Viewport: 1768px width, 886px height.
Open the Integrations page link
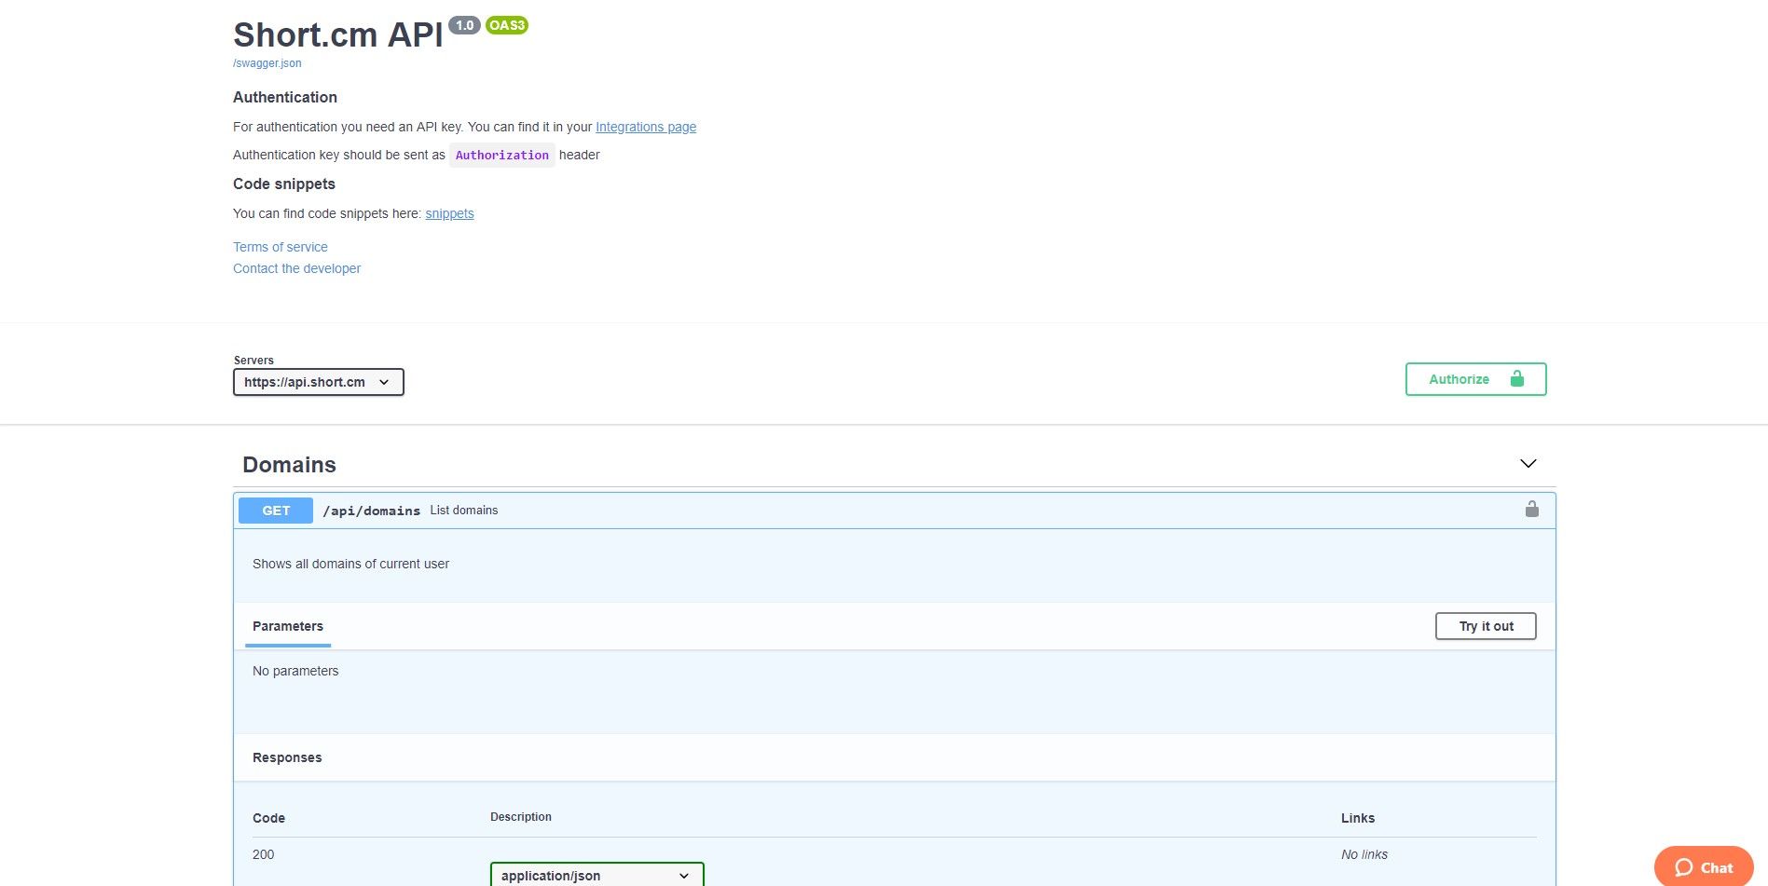pyautogui.click(x=645, y=127)
